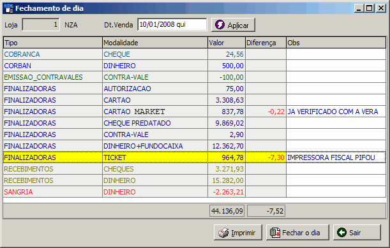
Task: Click the document icon on Fechar o dia
Action: 275,233
